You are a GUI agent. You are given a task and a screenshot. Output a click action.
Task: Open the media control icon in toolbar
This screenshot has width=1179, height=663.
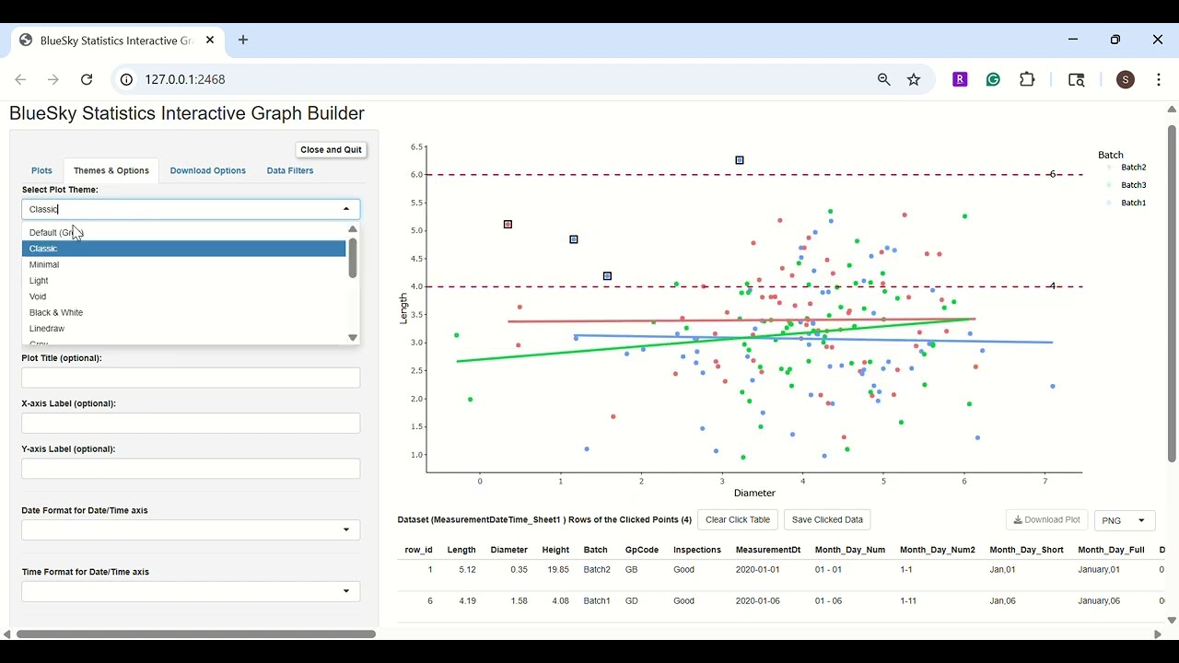1076,80
